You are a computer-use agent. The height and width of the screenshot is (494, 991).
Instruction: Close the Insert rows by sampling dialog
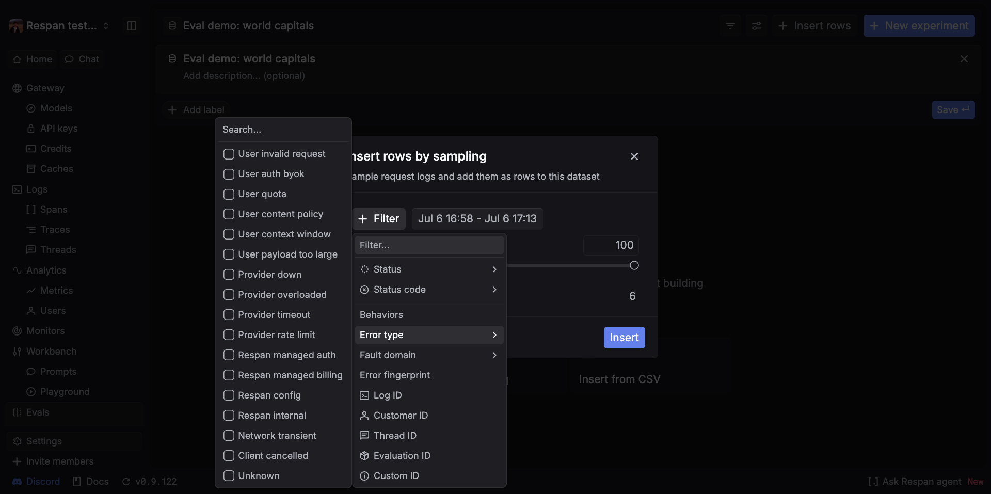[634, 156]
